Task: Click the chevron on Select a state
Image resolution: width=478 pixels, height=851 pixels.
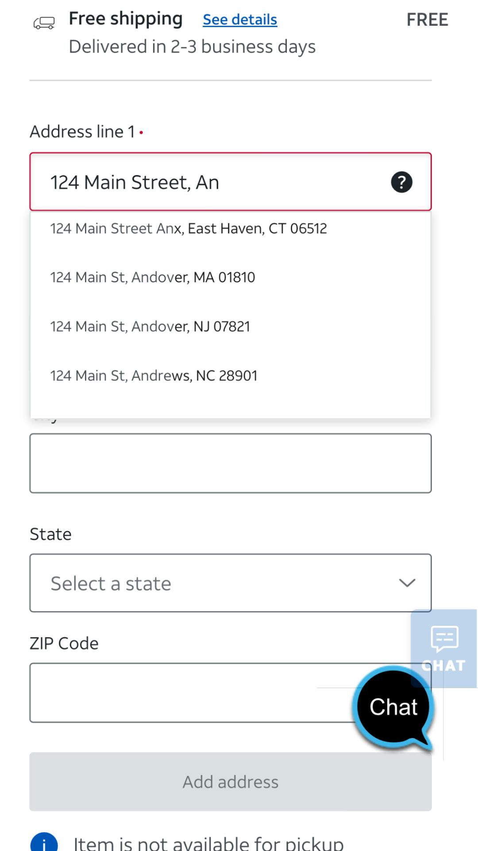Action: point(408,583)
